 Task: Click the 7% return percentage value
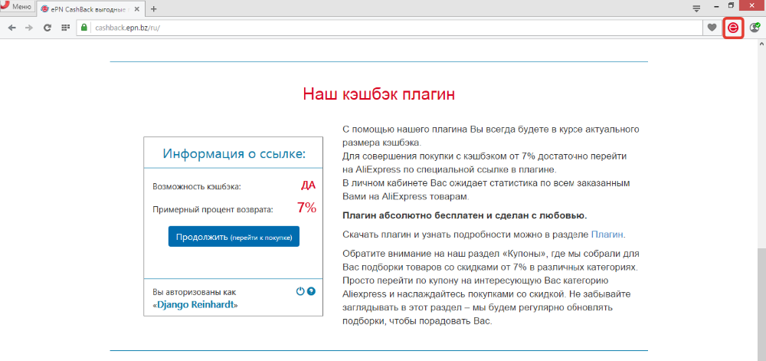click(306, 208)
